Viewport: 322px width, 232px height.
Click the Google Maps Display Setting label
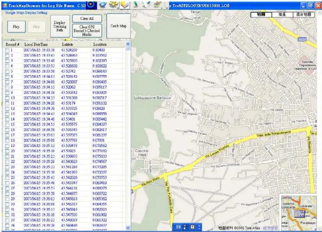point(26,13)
